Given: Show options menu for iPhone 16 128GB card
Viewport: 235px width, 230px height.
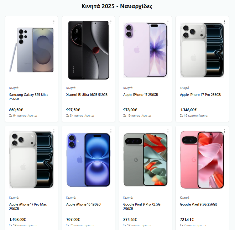Looking at the screenshot, I should pyautogui.click(x=111, y=131).
